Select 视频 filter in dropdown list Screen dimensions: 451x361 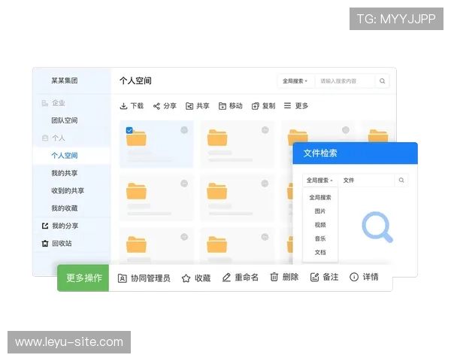(x=320, y=225)
